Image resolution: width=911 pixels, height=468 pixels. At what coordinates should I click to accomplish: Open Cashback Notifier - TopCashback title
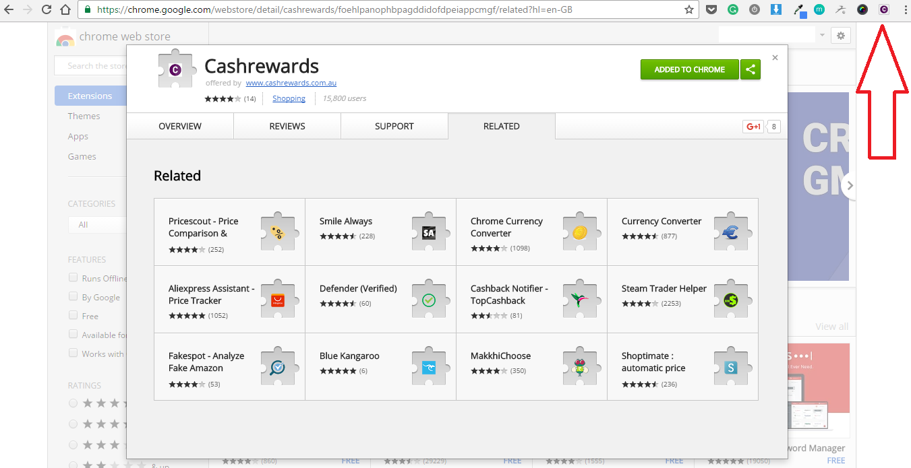tap(509, 294)
